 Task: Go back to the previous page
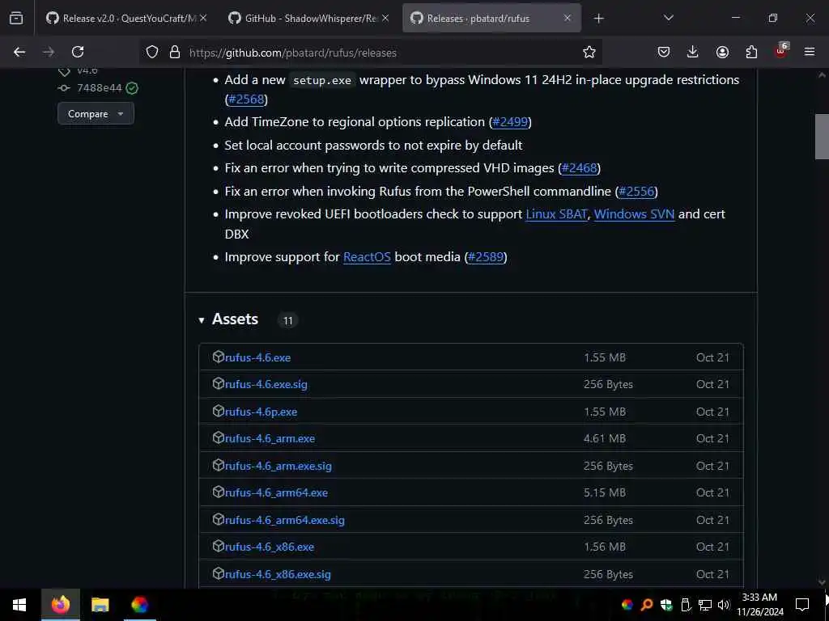click(19, 52)
